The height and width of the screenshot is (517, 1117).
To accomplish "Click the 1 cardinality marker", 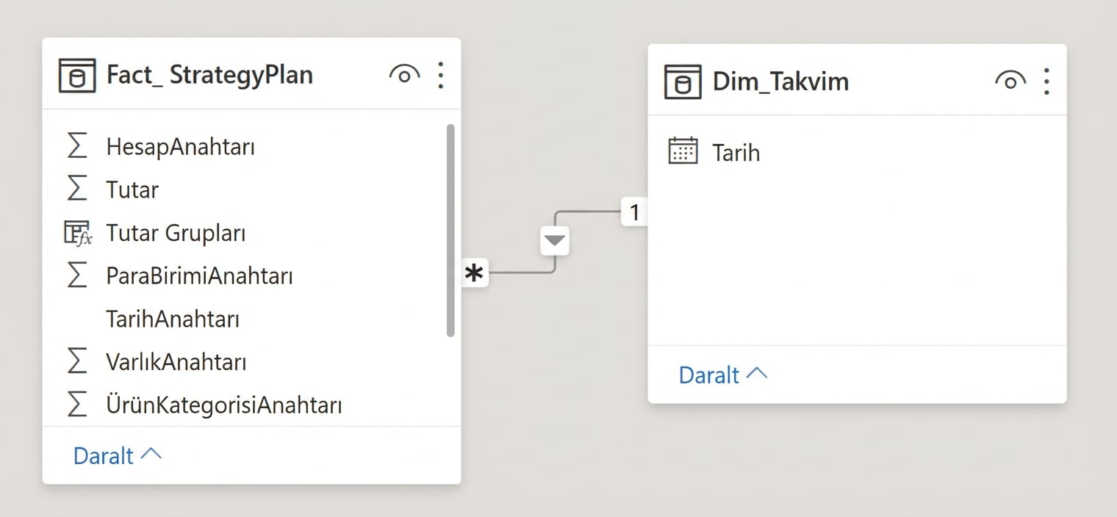I will pos(633,211).
